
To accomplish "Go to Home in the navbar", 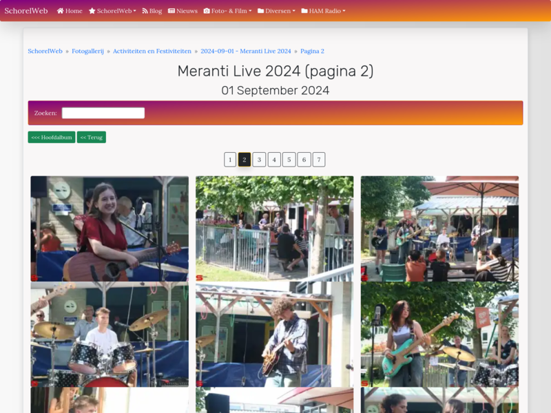I will click(x=70, y=11).
